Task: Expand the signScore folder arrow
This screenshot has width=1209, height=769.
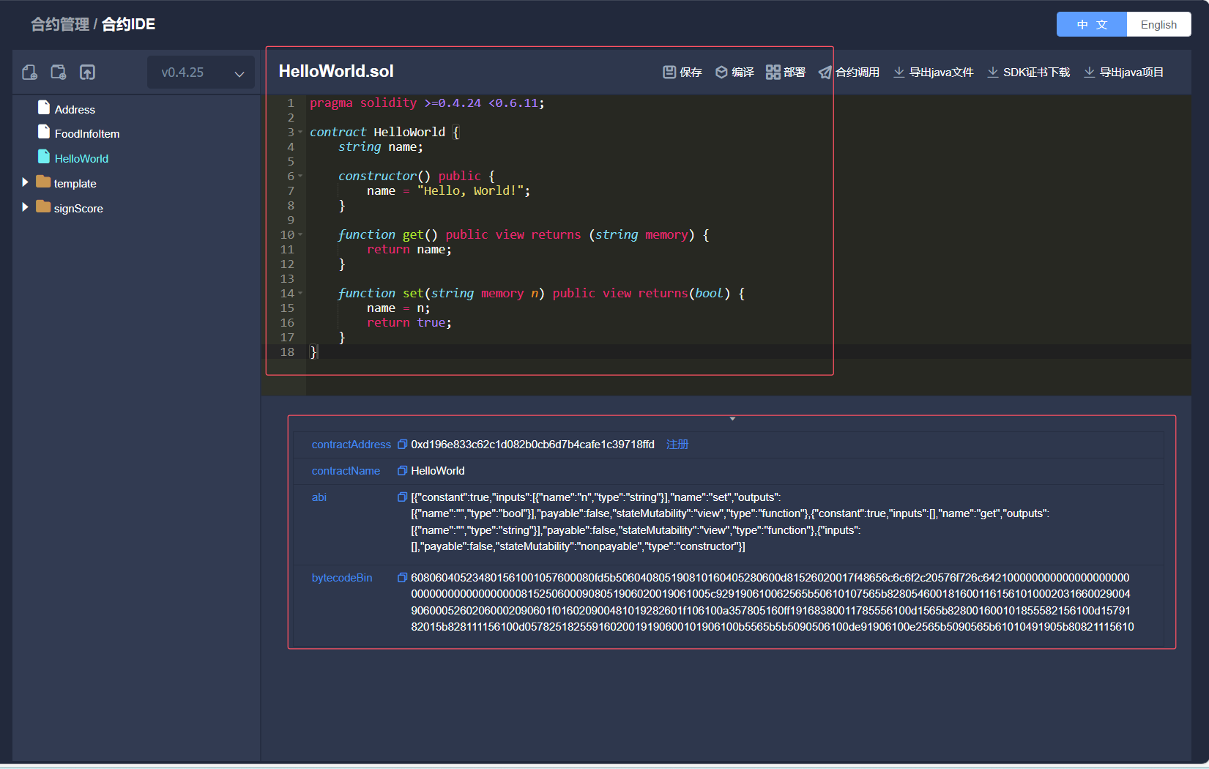Action: [x=25, y=207]
